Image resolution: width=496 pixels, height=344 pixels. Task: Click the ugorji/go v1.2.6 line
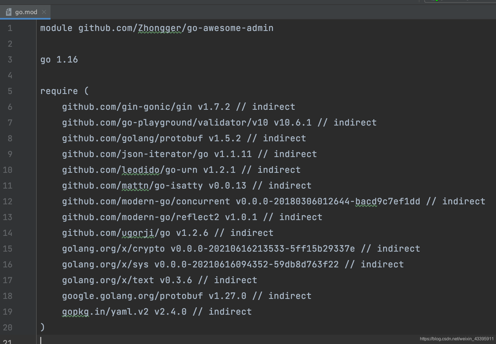click(x=168, y=233)
